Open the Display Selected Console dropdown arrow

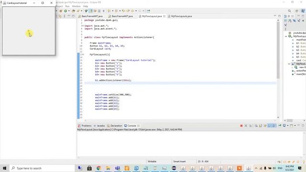(x=287, y=126)
